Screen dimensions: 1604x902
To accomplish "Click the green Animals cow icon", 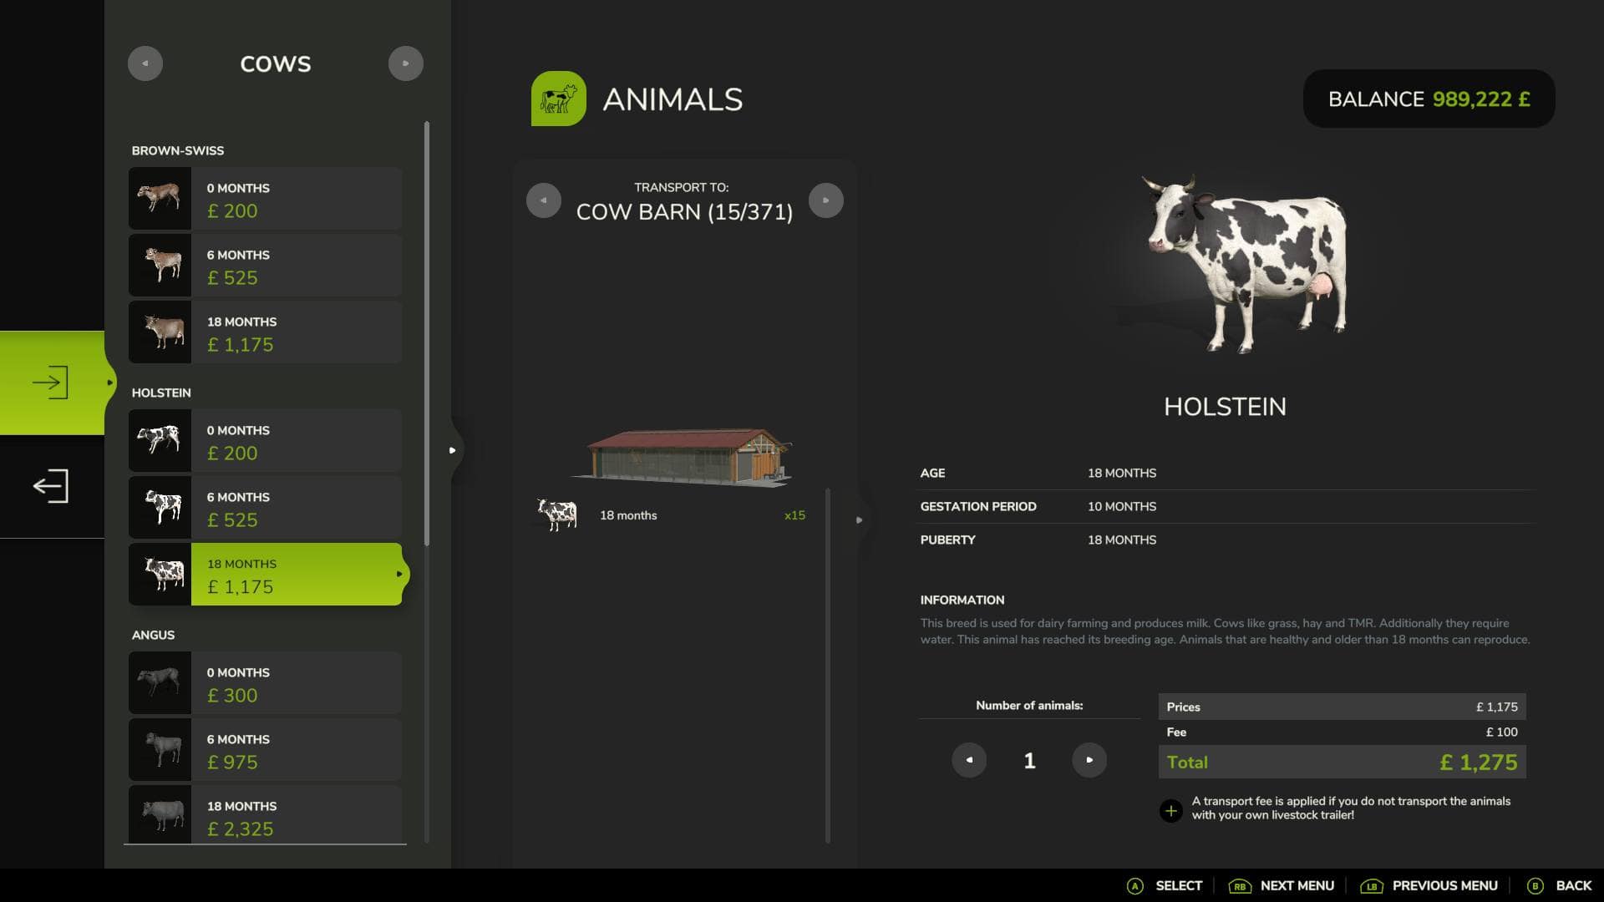I will tap(558, 99).
